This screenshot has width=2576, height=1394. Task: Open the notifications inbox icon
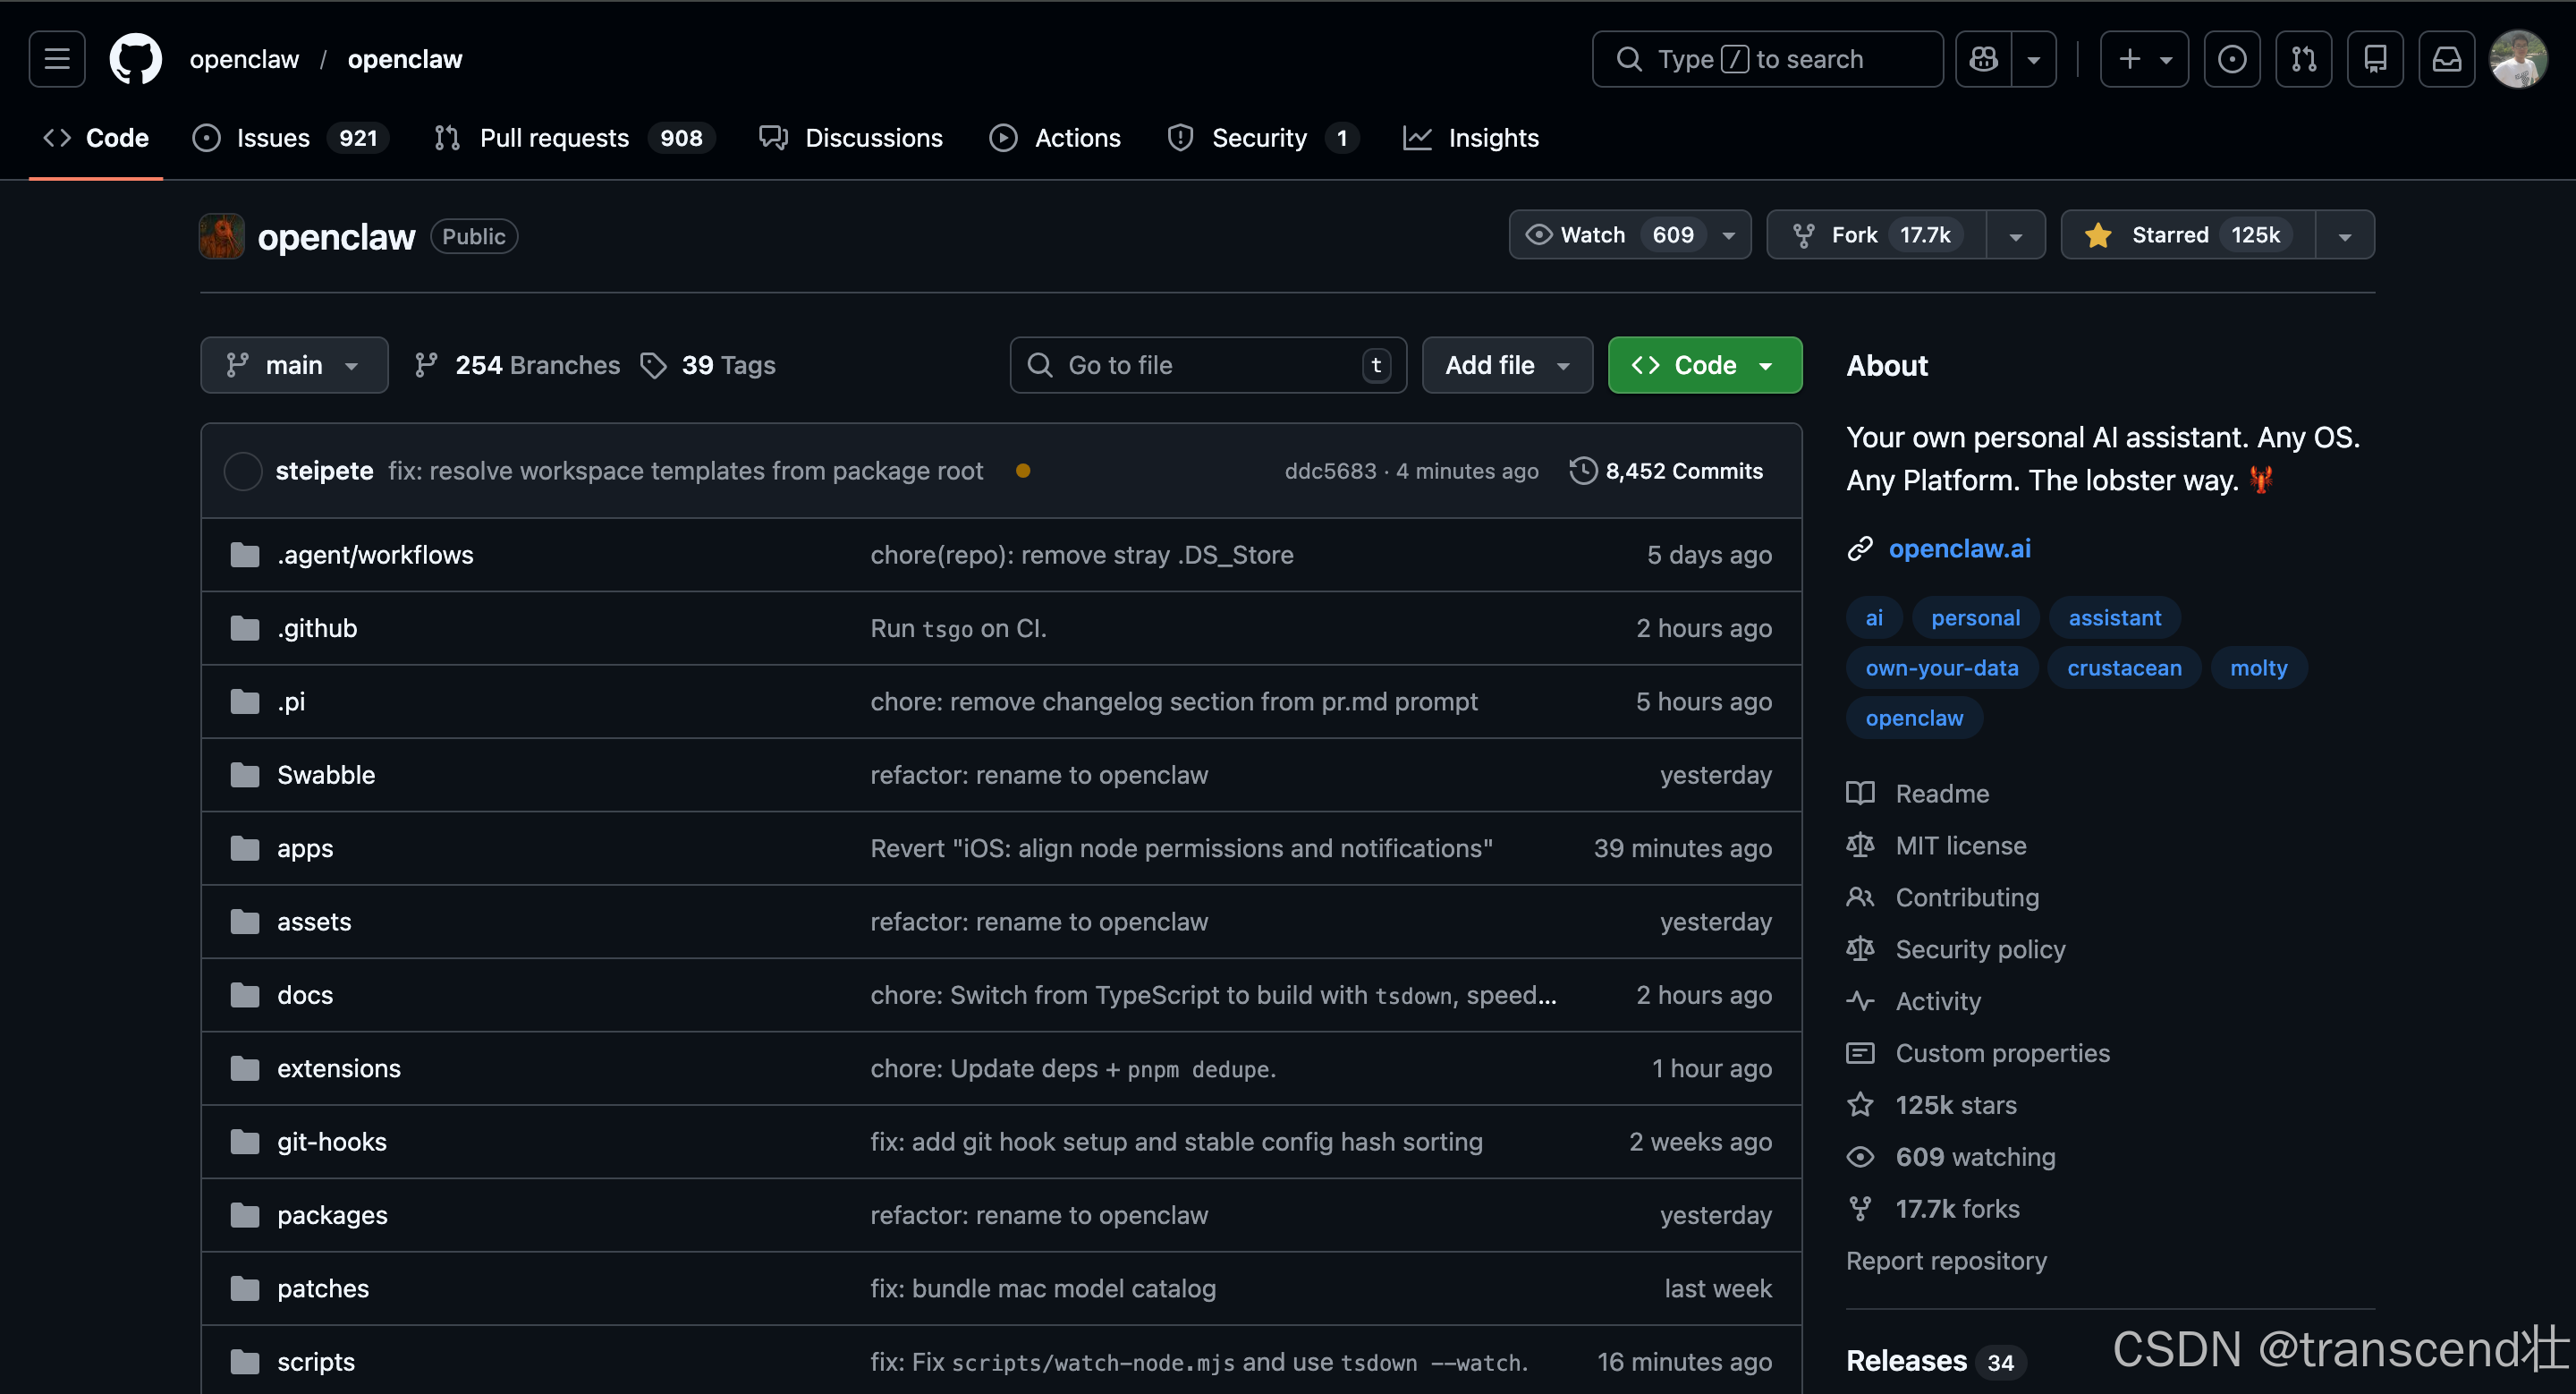2446,59
